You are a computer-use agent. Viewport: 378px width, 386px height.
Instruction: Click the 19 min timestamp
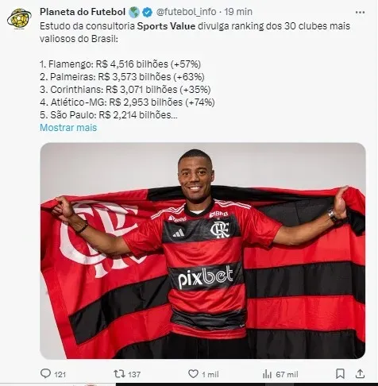coord(238,12)
